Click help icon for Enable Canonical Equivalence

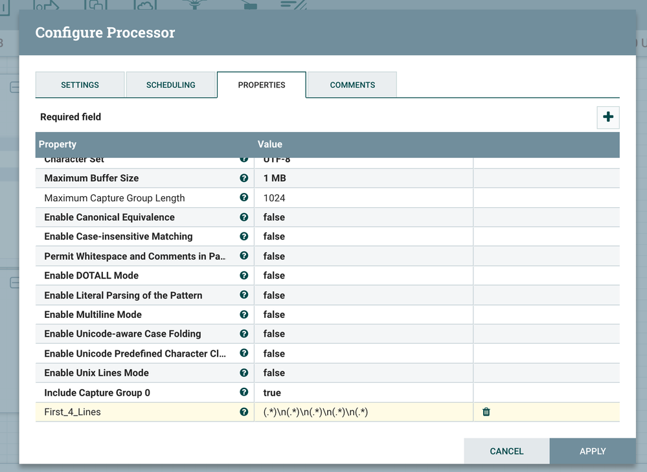[x=244, y=217]
